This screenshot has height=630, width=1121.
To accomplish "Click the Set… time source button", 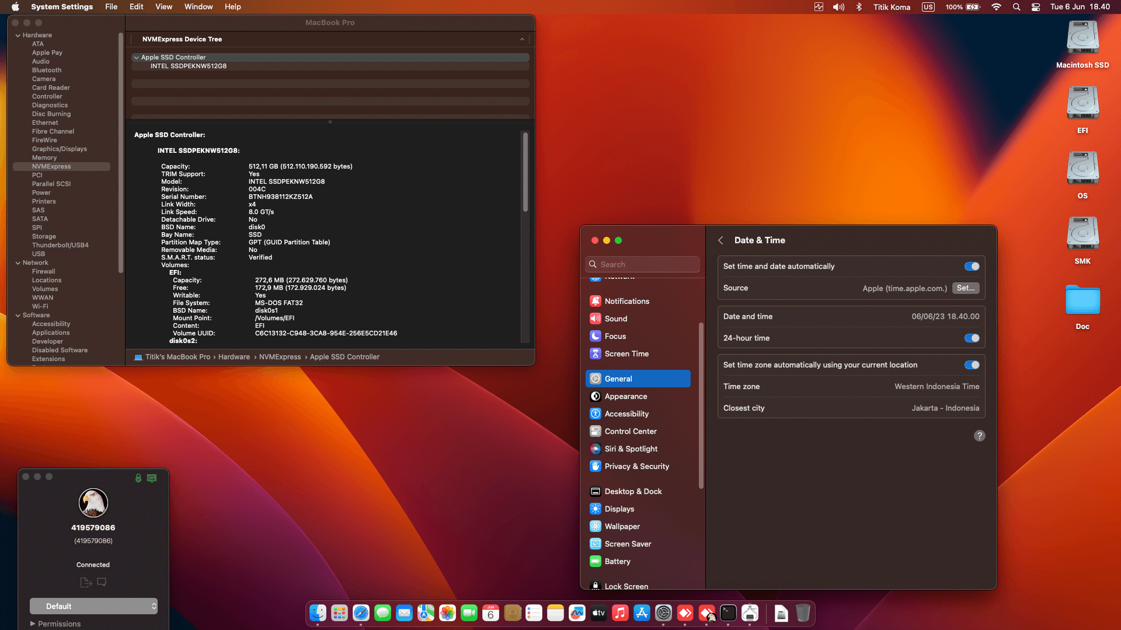I will (x=966, y=288).
